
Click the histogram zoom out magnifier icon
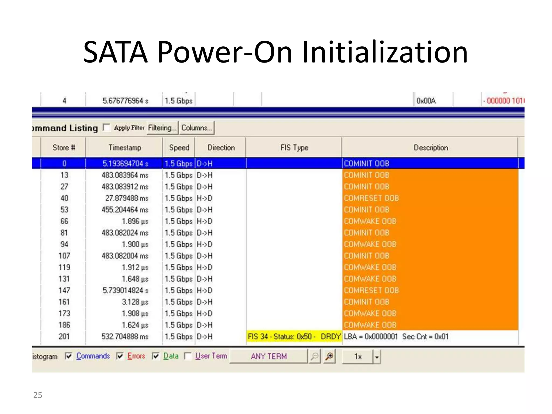pos(314,356)
